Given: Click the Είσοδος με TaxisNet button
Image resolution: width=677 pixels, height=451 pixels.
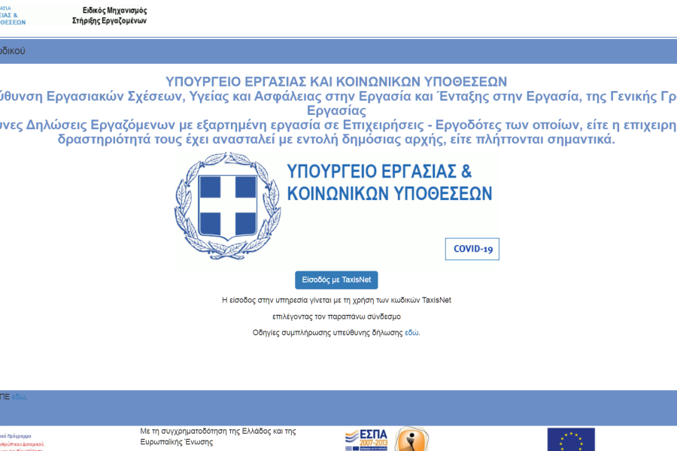Looking at the screenshot, I should pos(336,280).
